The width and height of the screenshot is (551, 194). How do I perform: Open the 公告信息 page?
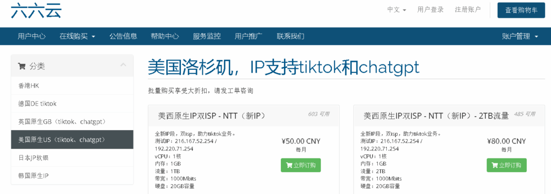click(123, 36)
